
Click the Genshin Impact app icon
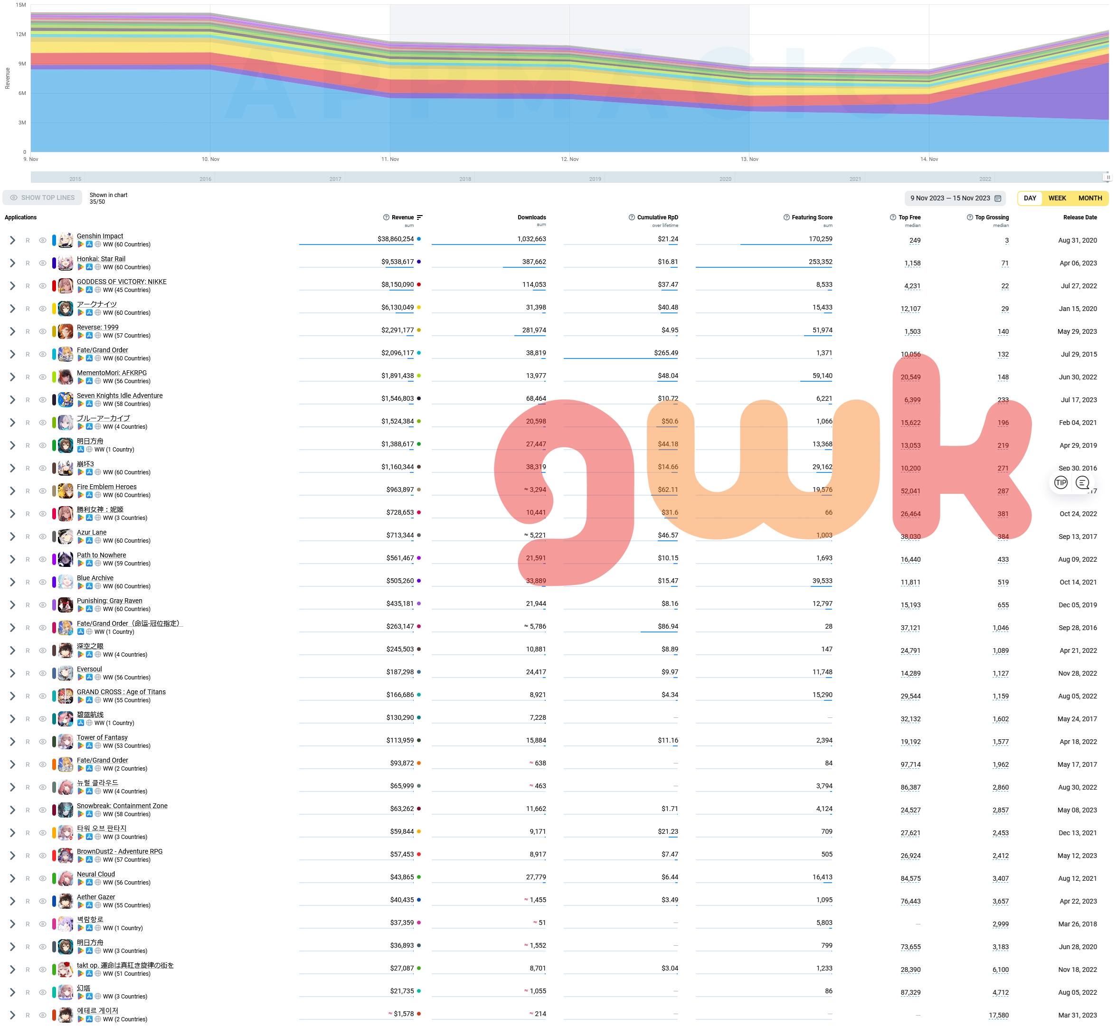(x=66, y=240)
